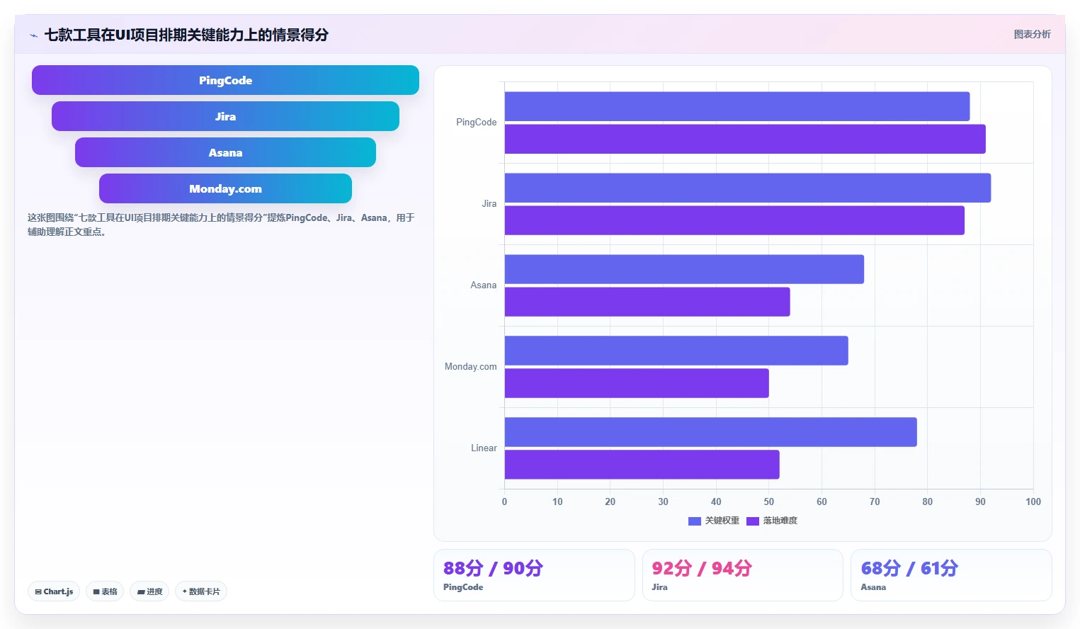Image resolution: width=1080 pixels, height=629 pixels.
Task: Click the x-axis value 50
Action: point(769,501)
